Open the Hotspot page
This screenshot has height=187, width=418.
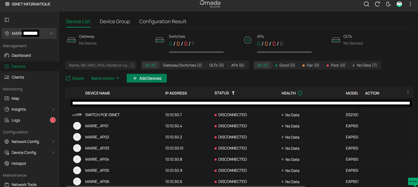click(x=19, y=164)
